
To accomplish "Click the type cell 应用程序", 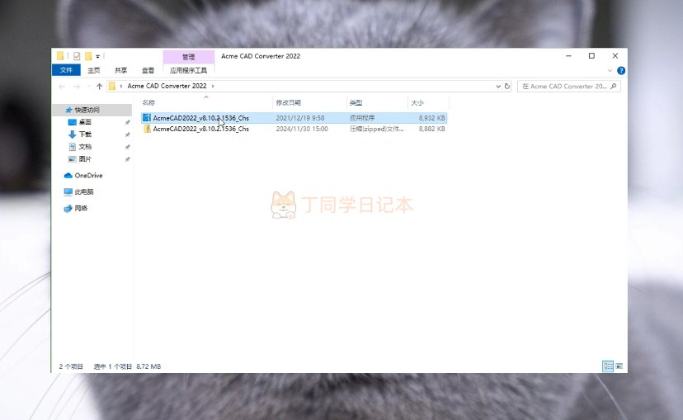I will (x=362, y=118).
